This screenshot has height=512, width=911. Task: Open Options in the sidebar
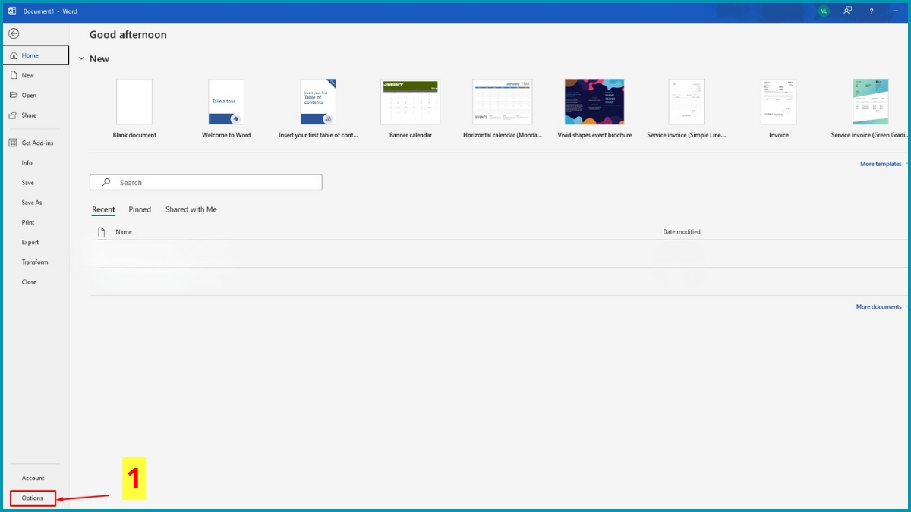click(x=33, y=498)
